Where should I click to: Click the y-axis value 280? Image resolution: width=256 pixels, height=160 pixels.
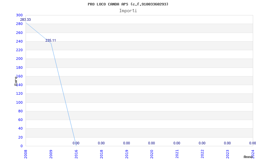tap(20, 24)
